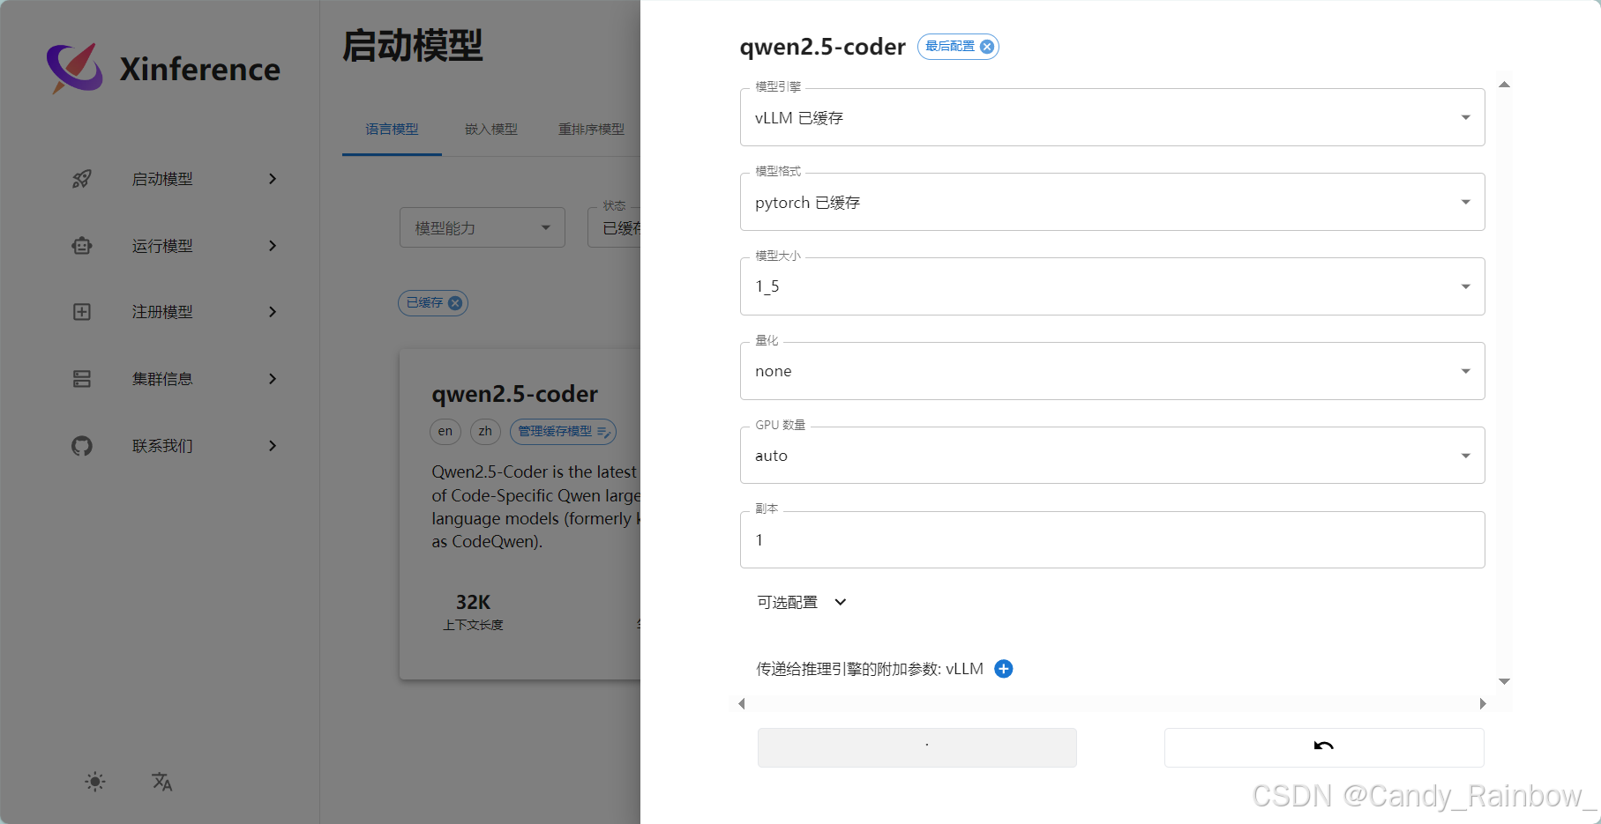
Task: Switch to 重排序模型 tab
Action: [x=591, y=130]
